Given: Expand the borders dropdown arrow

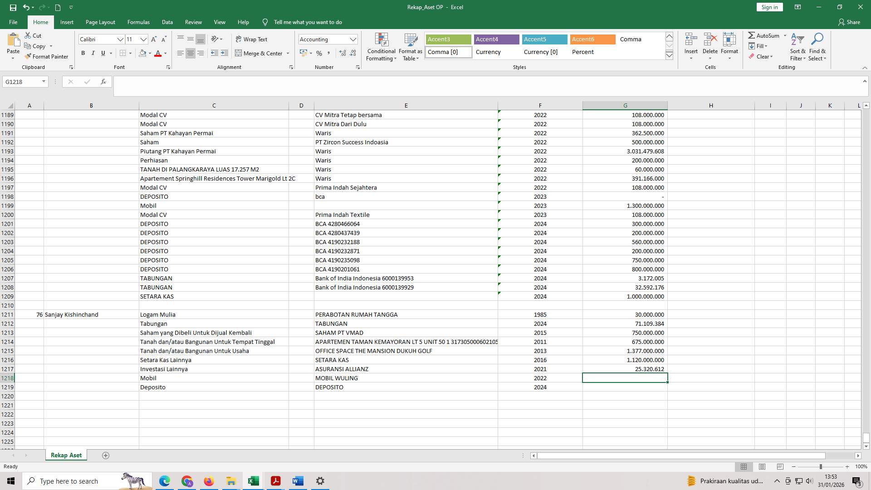Looking at the screenshot, I should point(130,53).
